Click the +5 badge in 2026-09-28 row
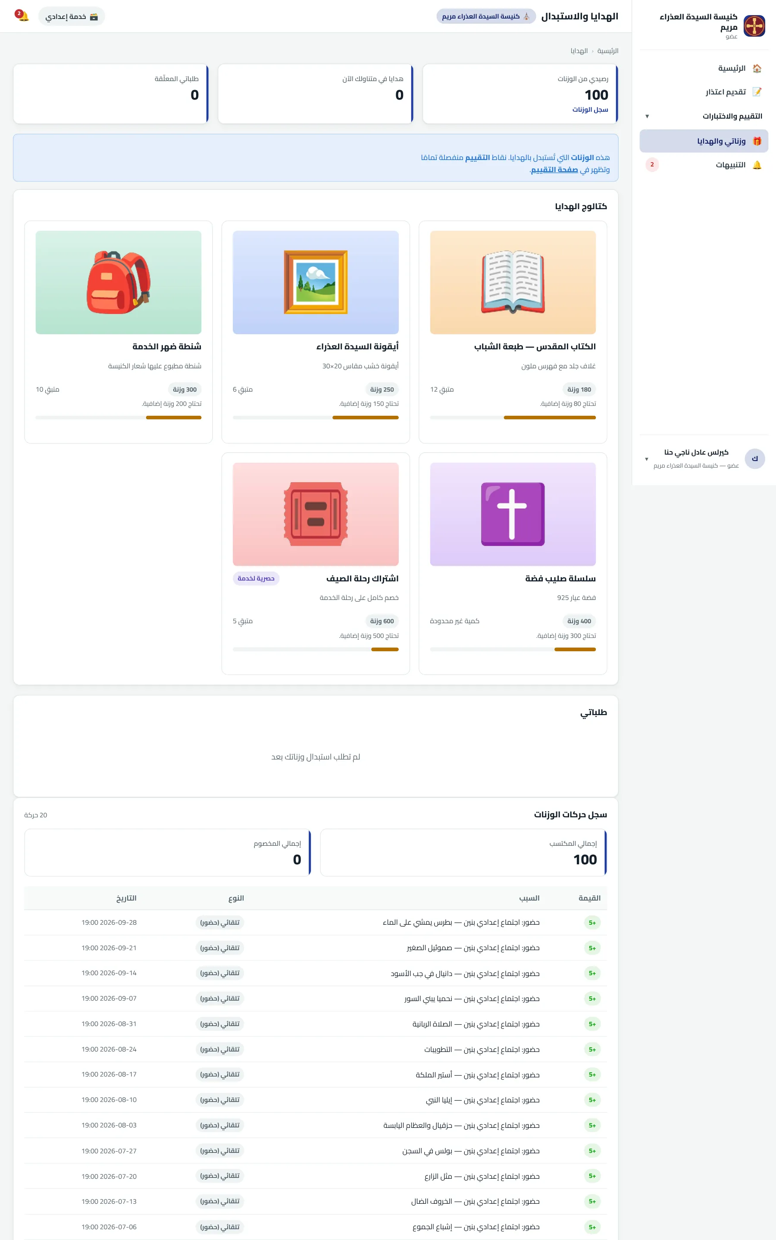 tap(592, 923)
